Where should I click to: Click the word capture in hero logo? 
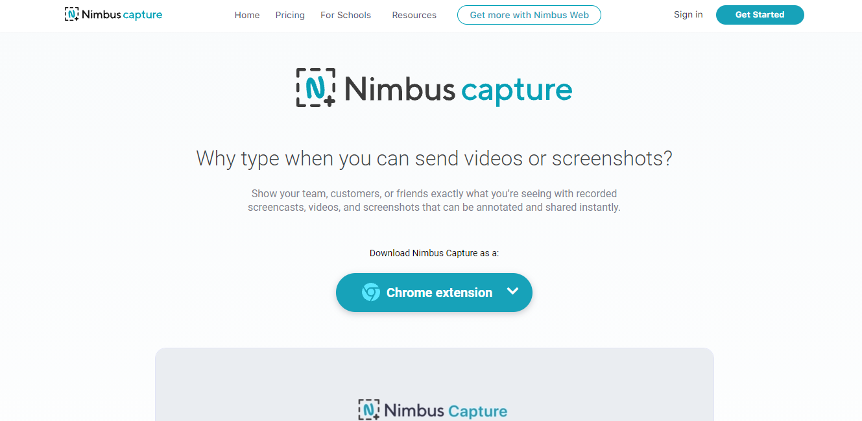coord(517,91)
